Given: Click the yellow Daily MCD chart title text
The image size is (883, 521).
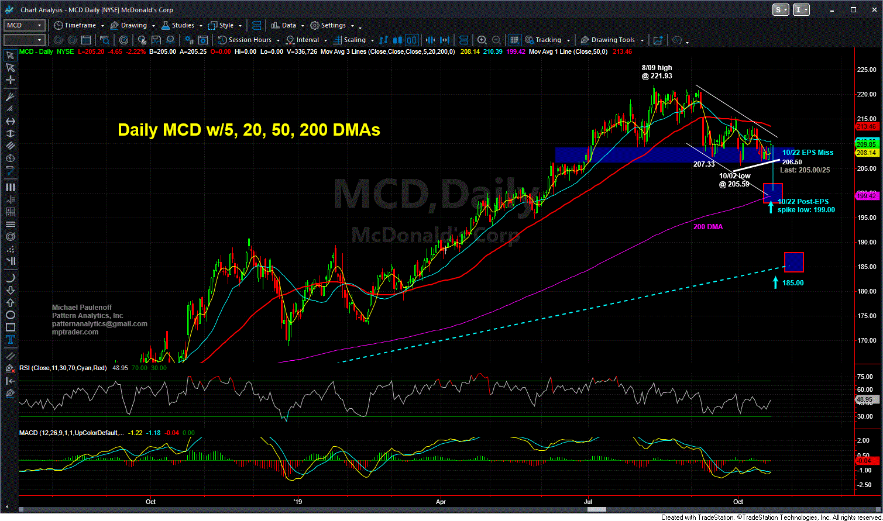Looking at the screenshot, I should [x=249, y=130].
